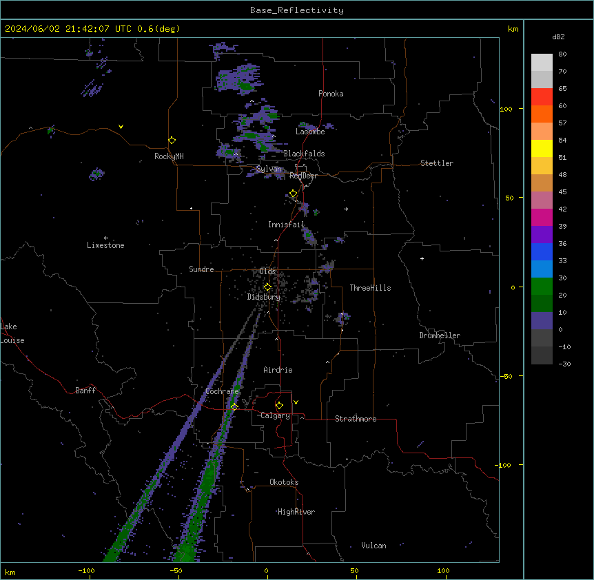This screenshot has width=594, height=580.
Task: Click the Sundre town label
Action: click(x=201, y=269)
